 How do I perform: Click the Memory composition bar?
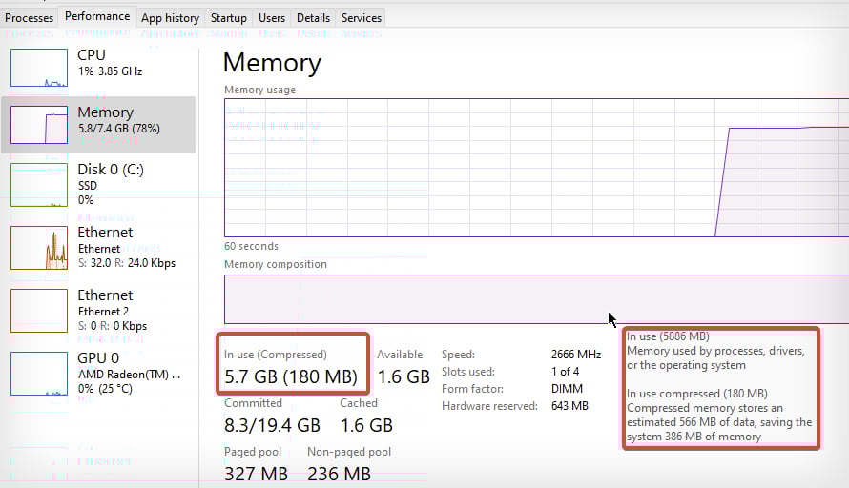pyautogui.click(x=536, y=299)
